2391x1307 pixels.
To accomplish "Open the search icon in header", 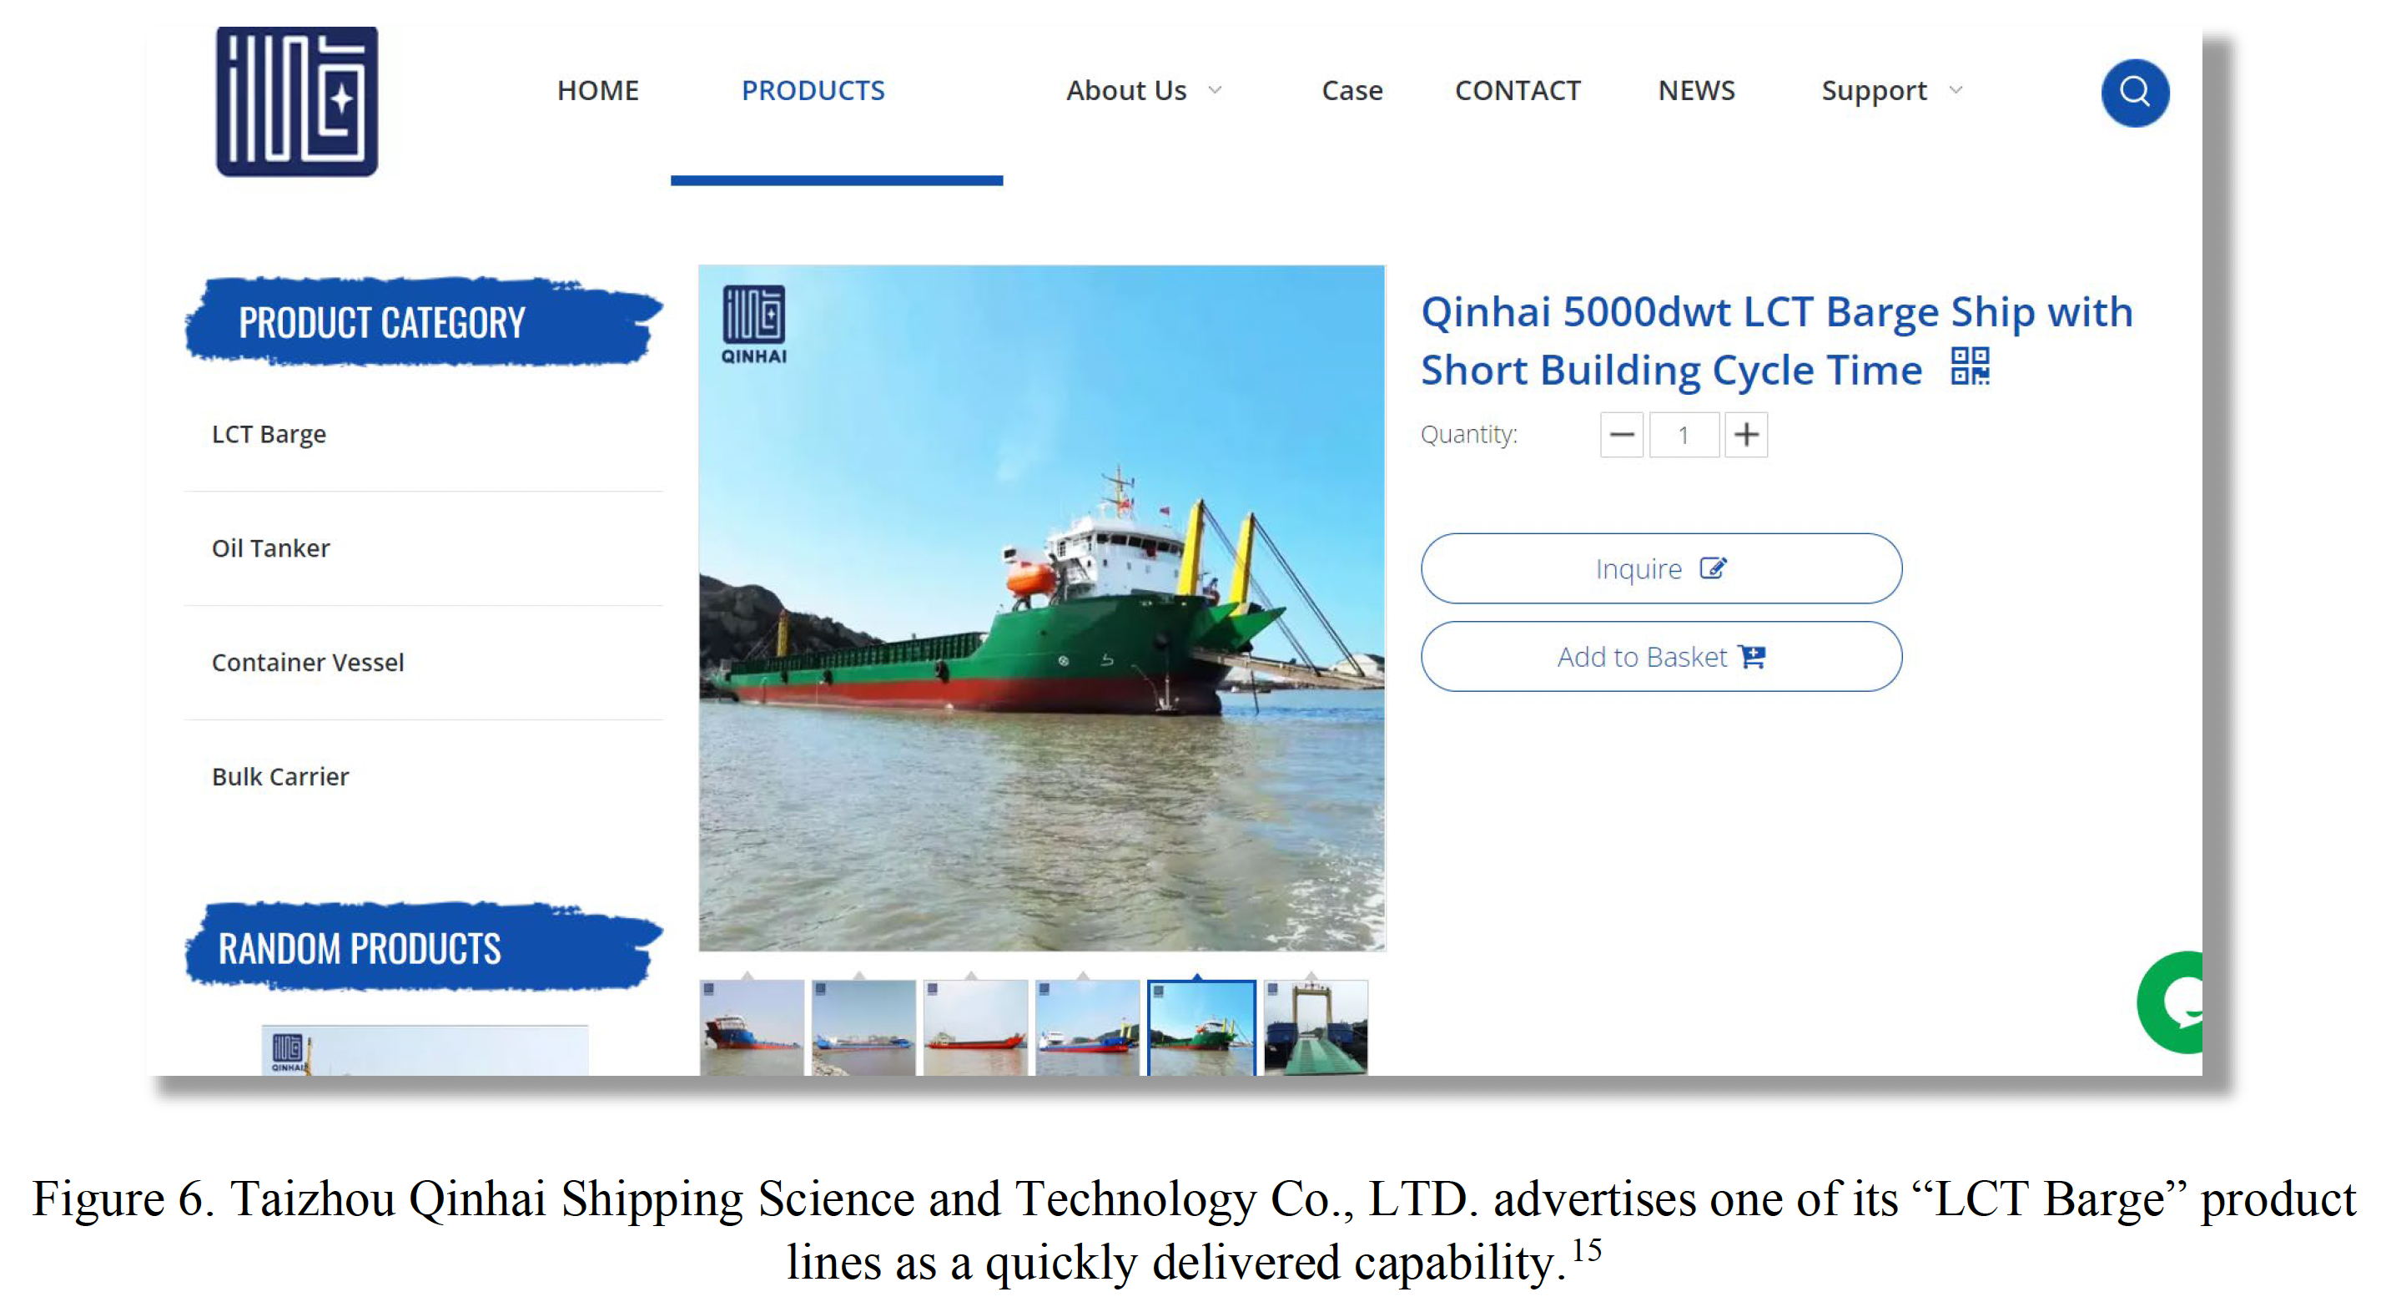I will [x=2134, y=92].
